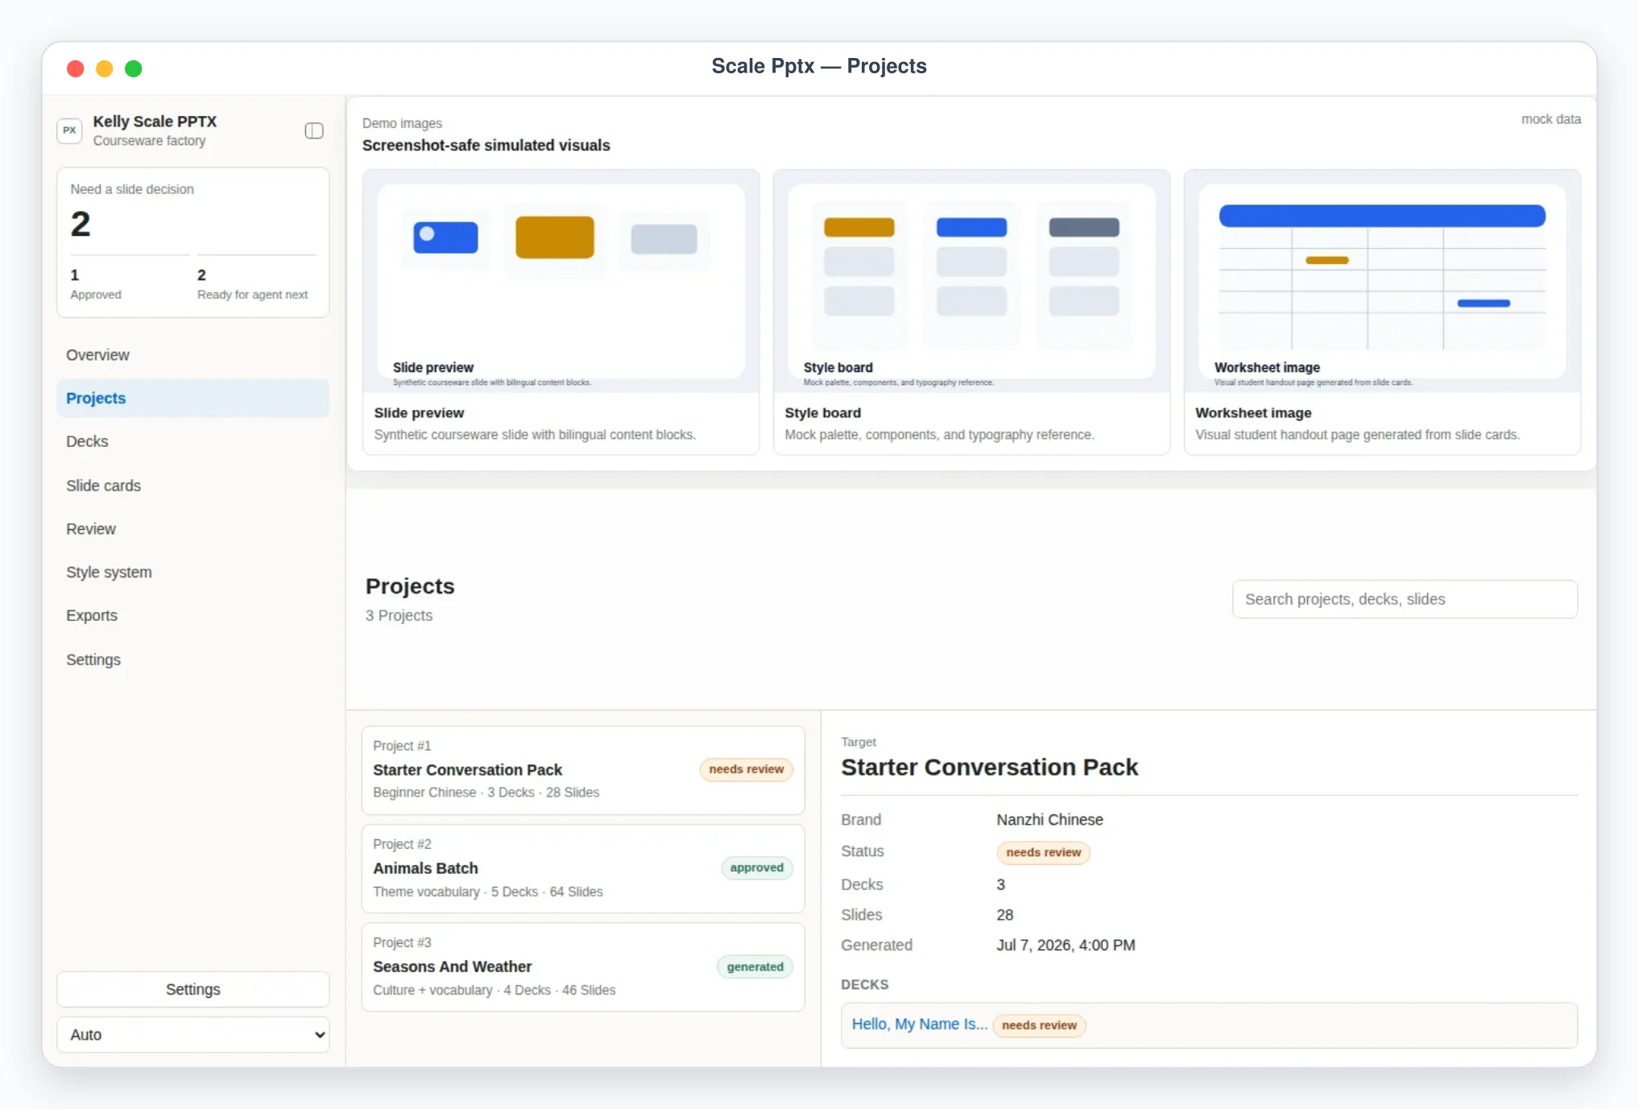Click the blue header bar in Worksheet image
Screen dimensions: 1639x1109
point(1382,216)
